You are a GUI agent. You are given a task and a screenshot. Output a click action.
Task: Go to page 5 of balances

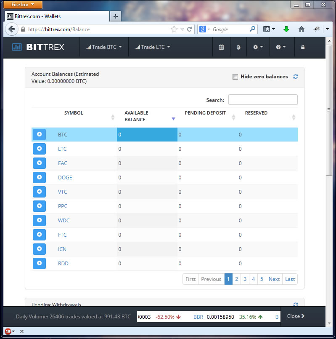[262, 279]
